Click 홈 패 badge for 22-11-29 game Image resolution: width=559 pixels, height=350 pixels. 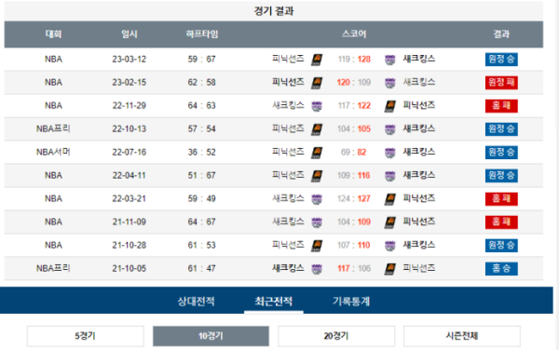(501, 106)
